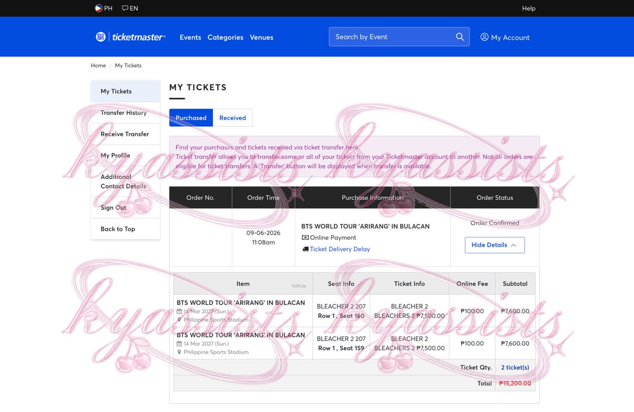Viewport: 634px width, 412px height.
Task: Open My Profile in sidebar
Action: click(125, 155)
